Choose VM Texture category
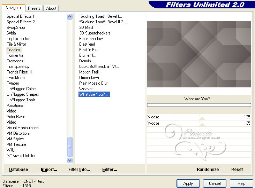 [x=16, y=144]
